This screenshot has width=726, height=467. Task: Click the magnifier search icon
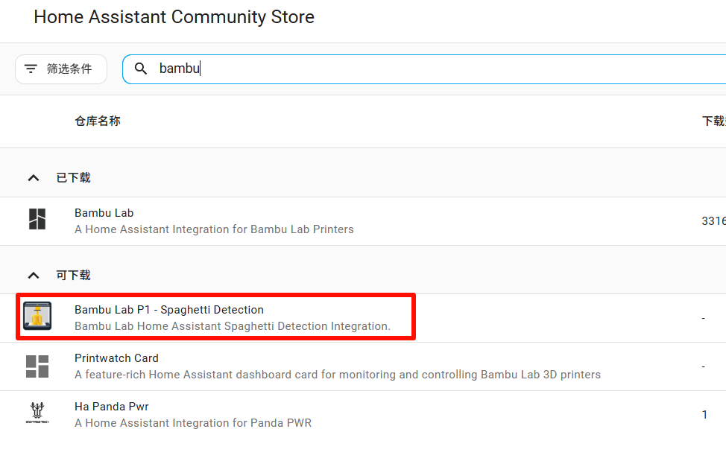(141, 69)
